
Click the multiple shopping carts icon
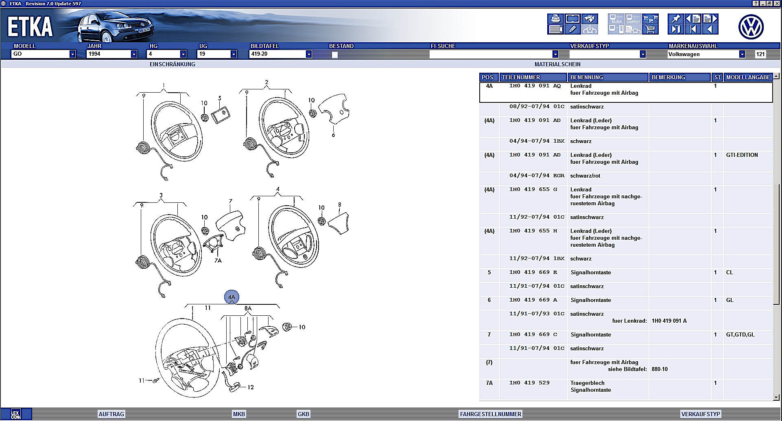[x=650, y=19]
